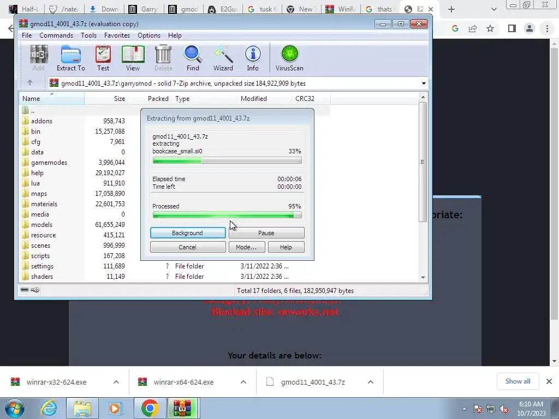Open the File menu

27,35
